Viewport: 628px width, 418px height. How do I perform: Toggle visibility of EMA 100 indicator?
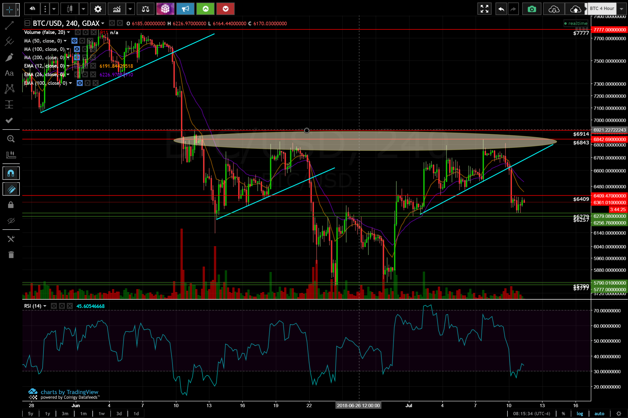(x=80, y=83)
